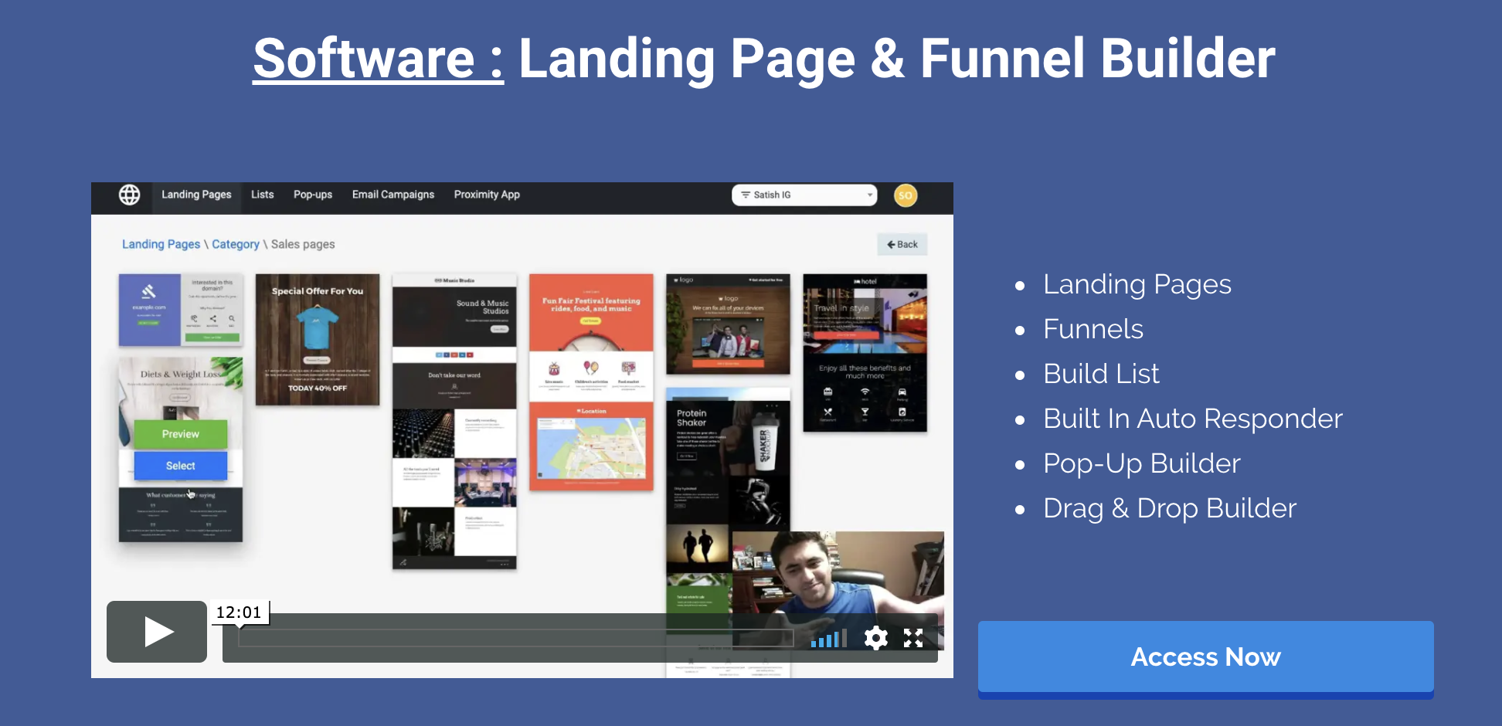Open the Landing Pages tab

pos(196,195)
